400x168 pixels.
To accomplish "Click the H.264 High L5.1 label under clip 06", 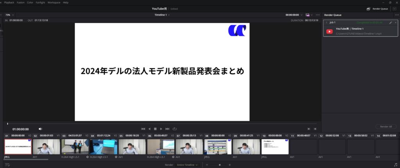I will (156, 157).
